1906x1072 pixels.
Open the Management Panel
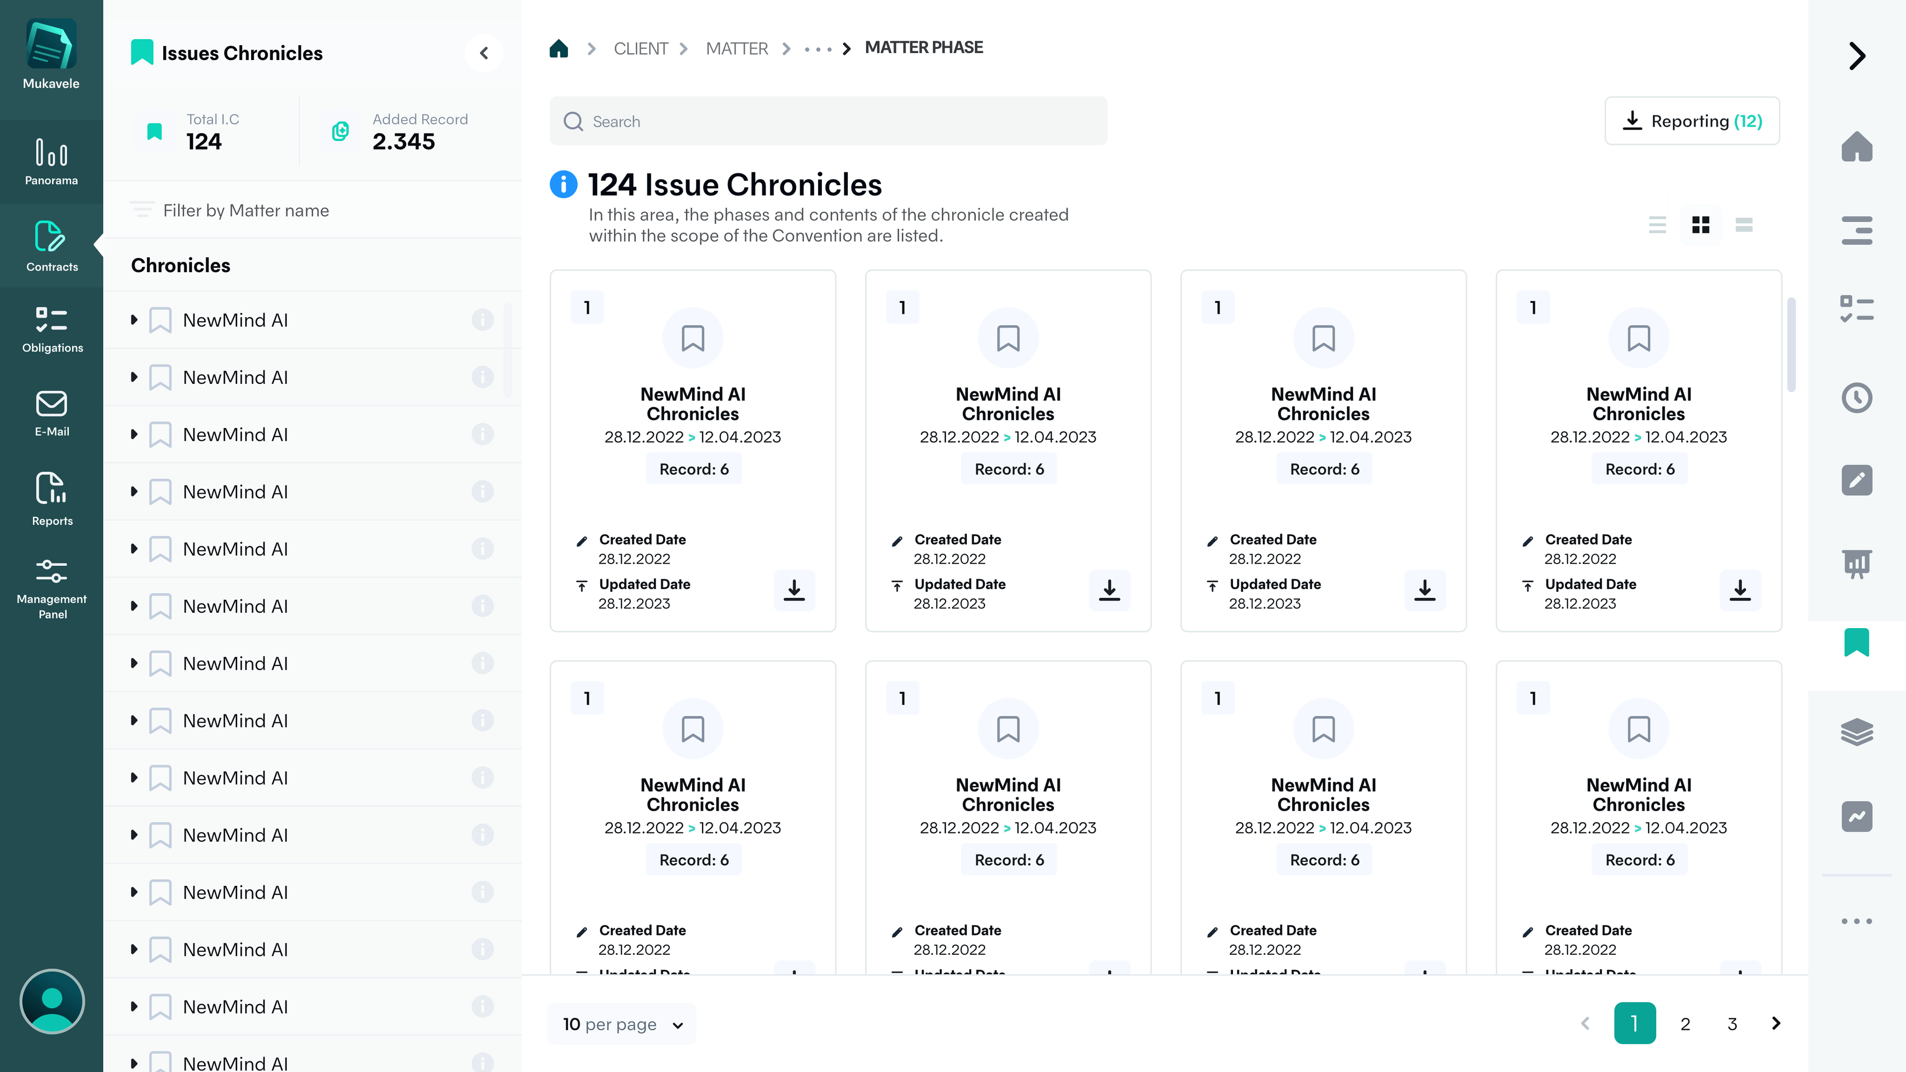51,588
